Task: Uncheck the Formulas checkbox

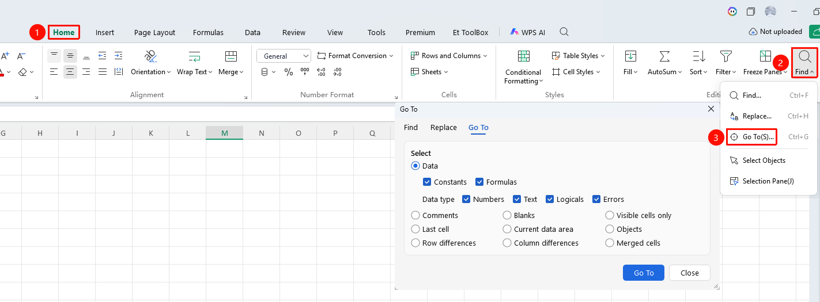Action: [479, 182]
